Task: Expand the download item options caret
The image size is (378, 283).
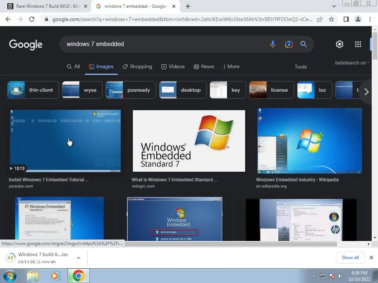Action: (x=79, y=258)
